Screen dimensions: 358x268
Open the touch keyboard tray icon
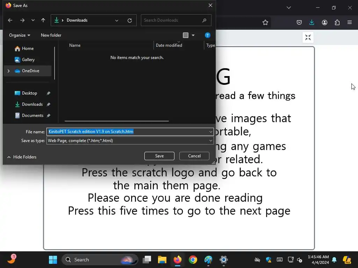coord(280,260)
